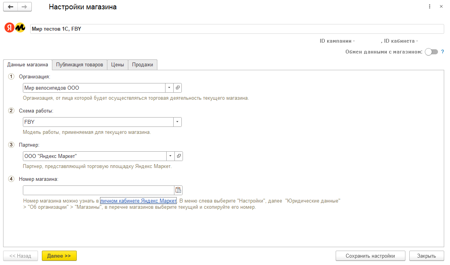Open the Партнер record with open-form icon

point(179,156)
